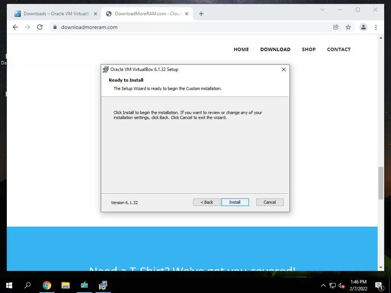Go Back in the VirtualBox Setup wizard

[207, 202]
